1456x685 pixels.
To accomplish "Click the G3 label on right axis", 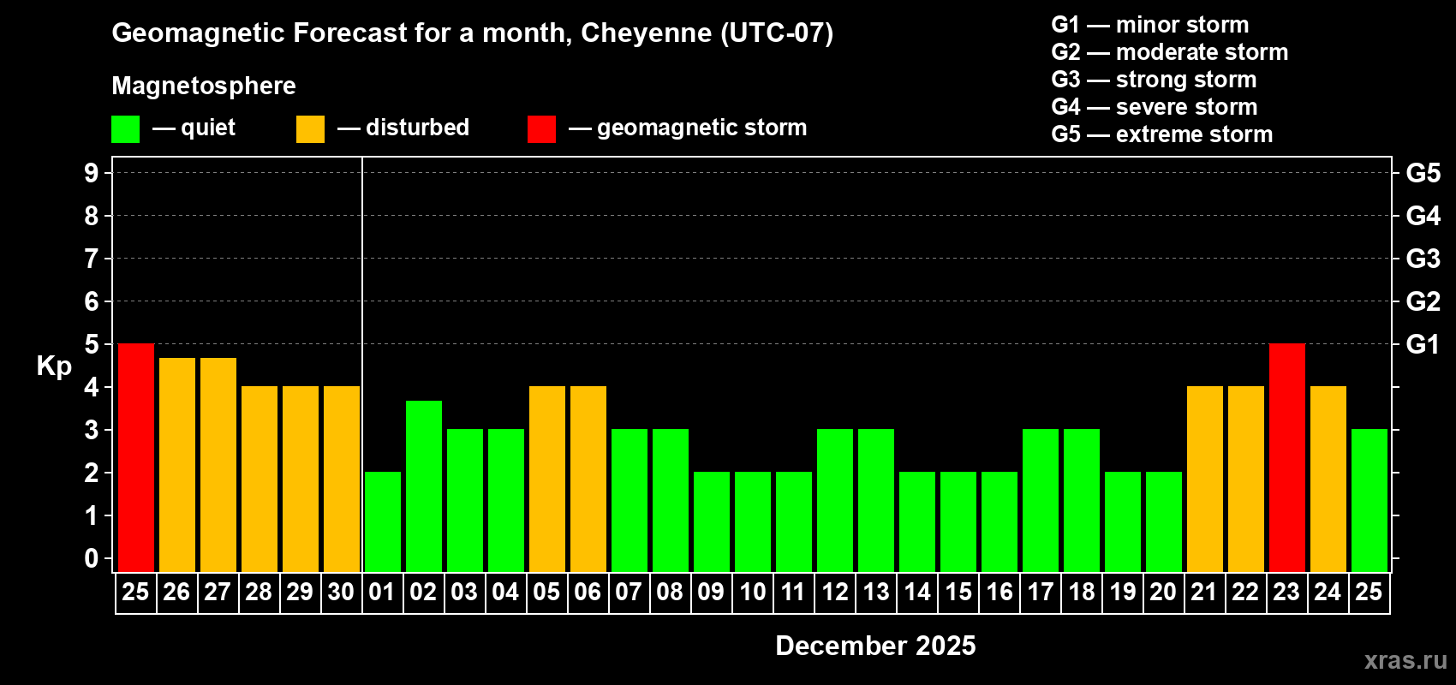I will 1423,259.
